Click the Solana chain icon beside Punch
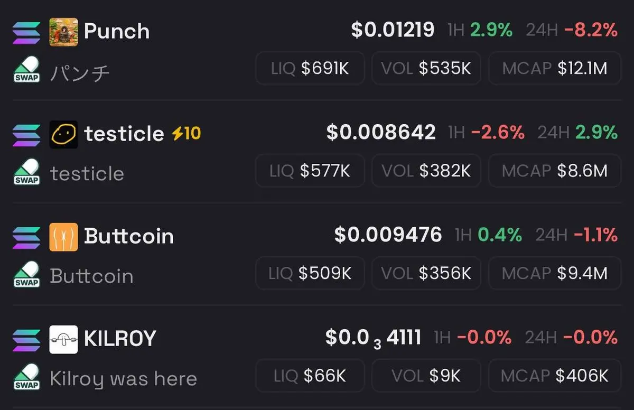Image resolution: width=634 pixels, height=410 pixels. pos(26,31)
